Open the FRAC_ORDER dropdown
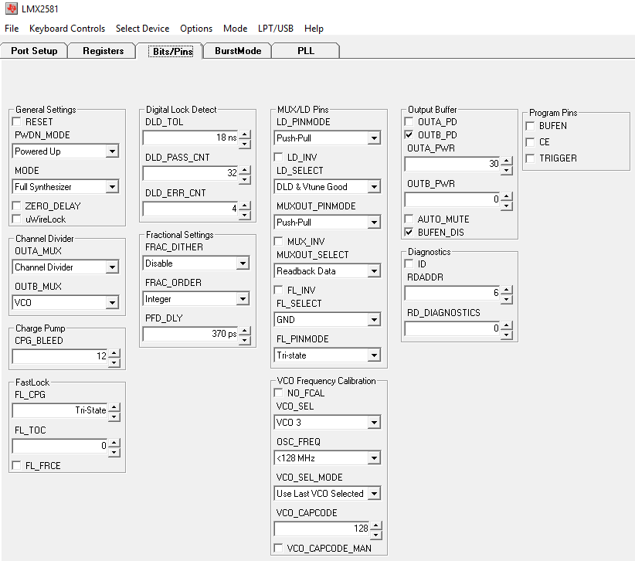Viewport: 635px width, 561px height. (243, 299)
